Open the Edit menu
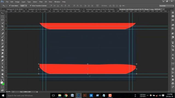 (12, 2)
